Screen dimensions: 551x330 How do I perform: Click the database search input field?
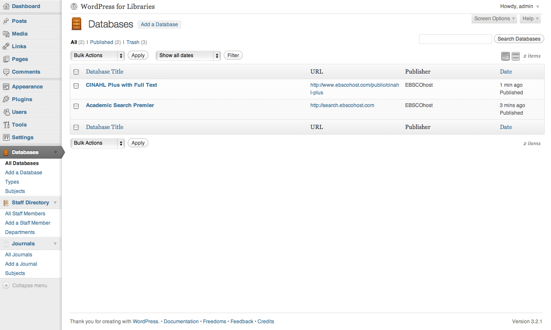click(x=455, y=39)
